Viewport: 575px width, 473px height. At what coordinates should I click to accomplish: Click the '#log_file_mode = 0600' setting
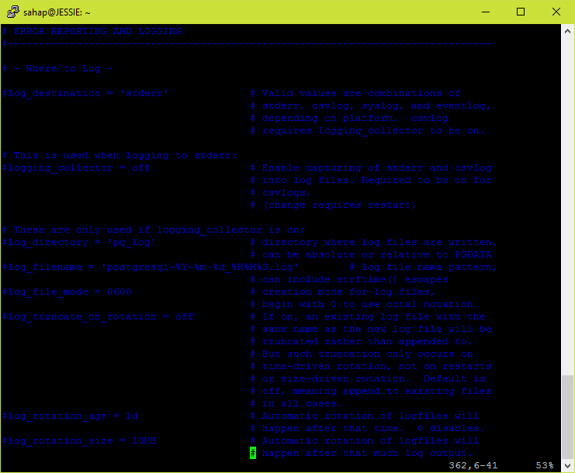(67, 292)
